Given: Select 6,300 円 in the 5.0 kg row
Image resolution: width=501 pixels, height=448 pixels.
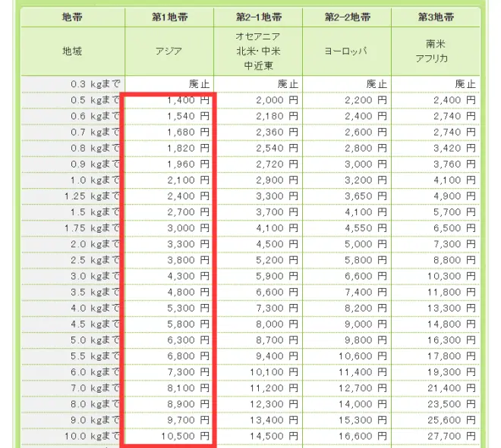Looking at the screenshot, I should coord(188,340).
